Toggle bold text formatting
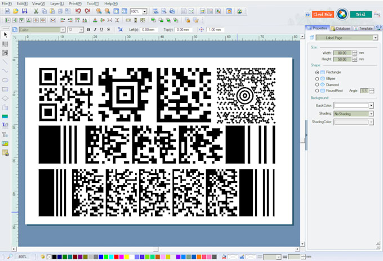Screen dimensions: 383x261 88,29
